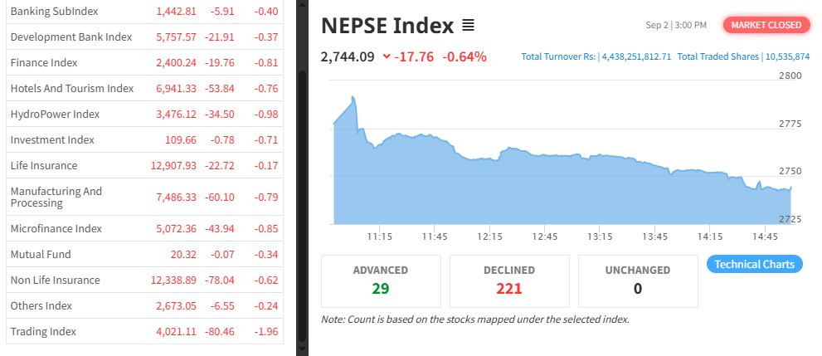Screen dimensions: 822x356
Task: Open the NEPSE Index hamburger menu icon
Action: 468,26
